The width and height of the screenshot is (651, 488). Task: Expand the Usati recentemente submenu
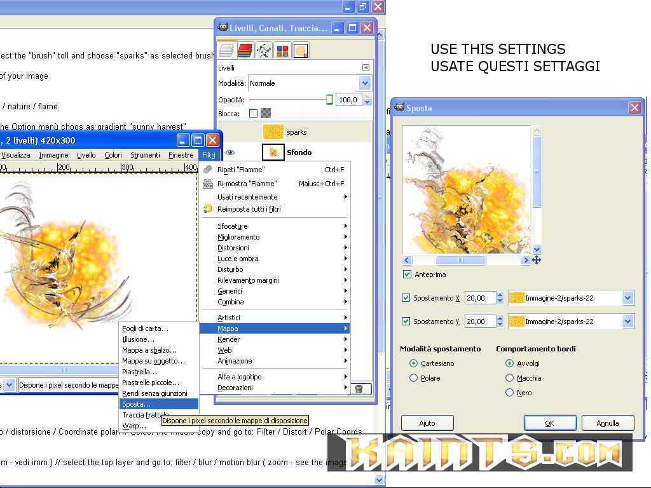(275, 197)
